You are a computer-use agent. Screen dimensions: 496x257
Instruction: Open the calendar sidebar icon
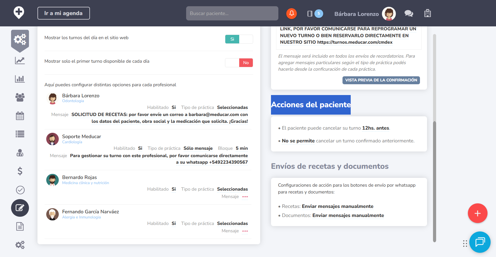tap(20, 116)
